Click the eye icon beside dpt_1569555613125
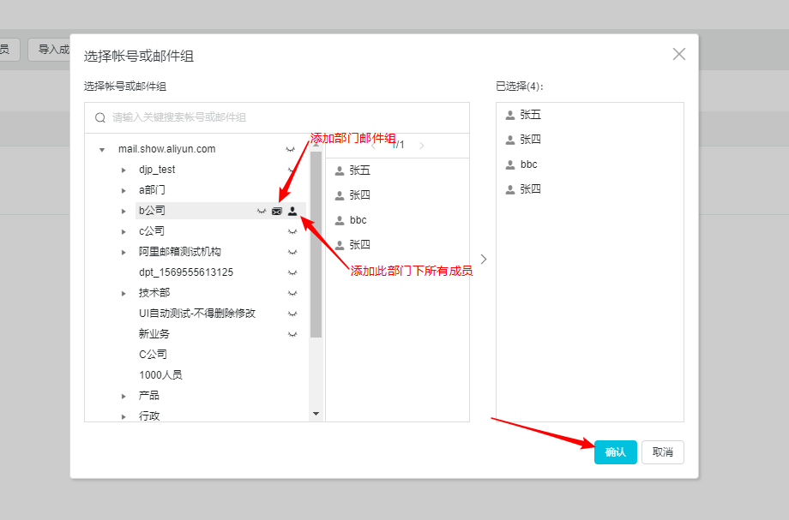 pyautogui.click(x=292, y=272)
